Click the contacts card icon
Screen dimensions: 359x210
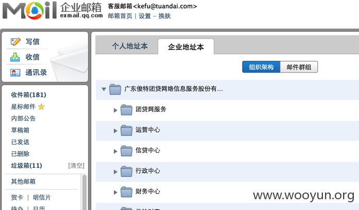click(15, 72)
